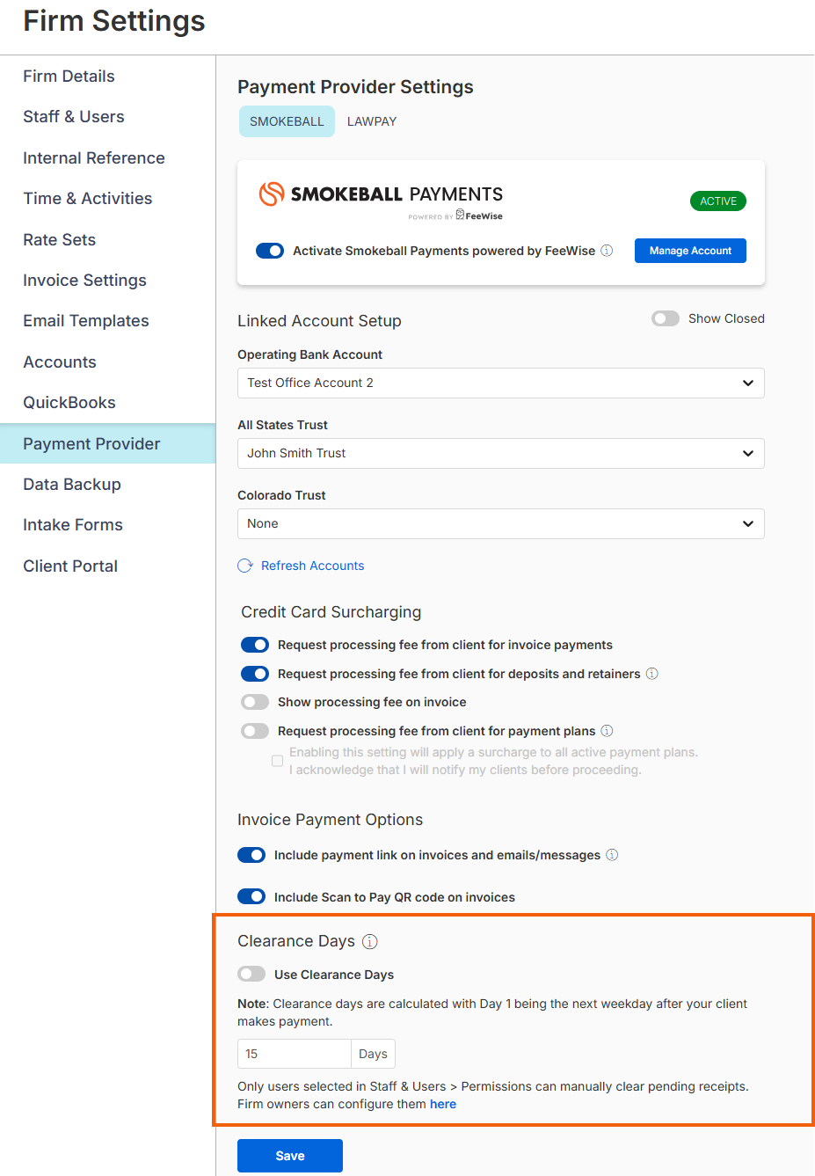Image resolution: width=815 pixels, height=1176 pixels.
Task: Select Payment Provider in sidebar
Action: coord(108,444)
